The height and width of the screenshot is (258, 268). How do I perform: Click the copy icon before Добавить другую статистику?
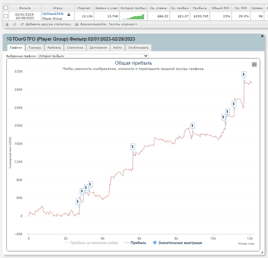22,24
